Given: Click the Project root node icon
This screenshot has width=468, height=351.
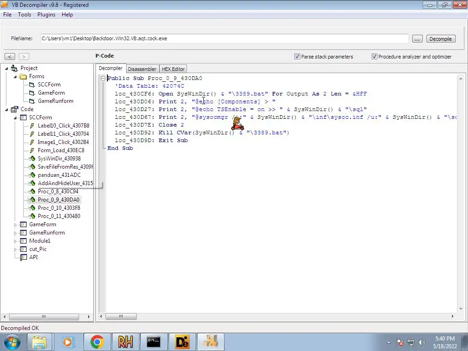Looking at the screenshot, I should pos(14,69).
